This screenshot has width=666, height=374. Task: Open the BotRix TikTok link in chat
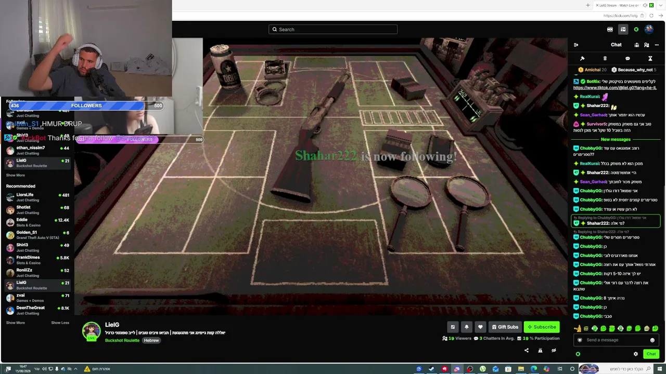[614, 88]
